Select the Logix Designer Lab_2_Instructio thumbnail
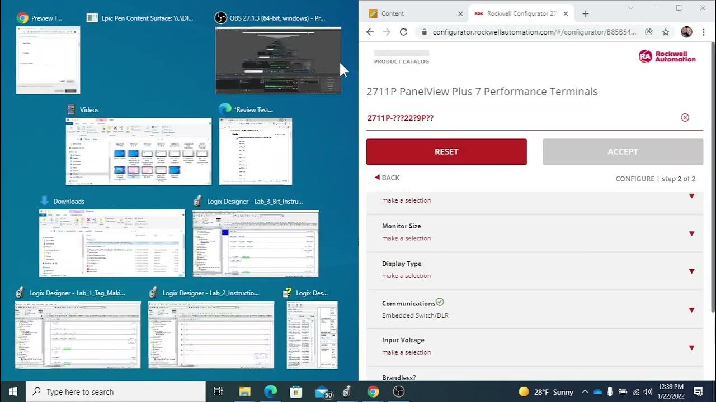 coord(211,335)
